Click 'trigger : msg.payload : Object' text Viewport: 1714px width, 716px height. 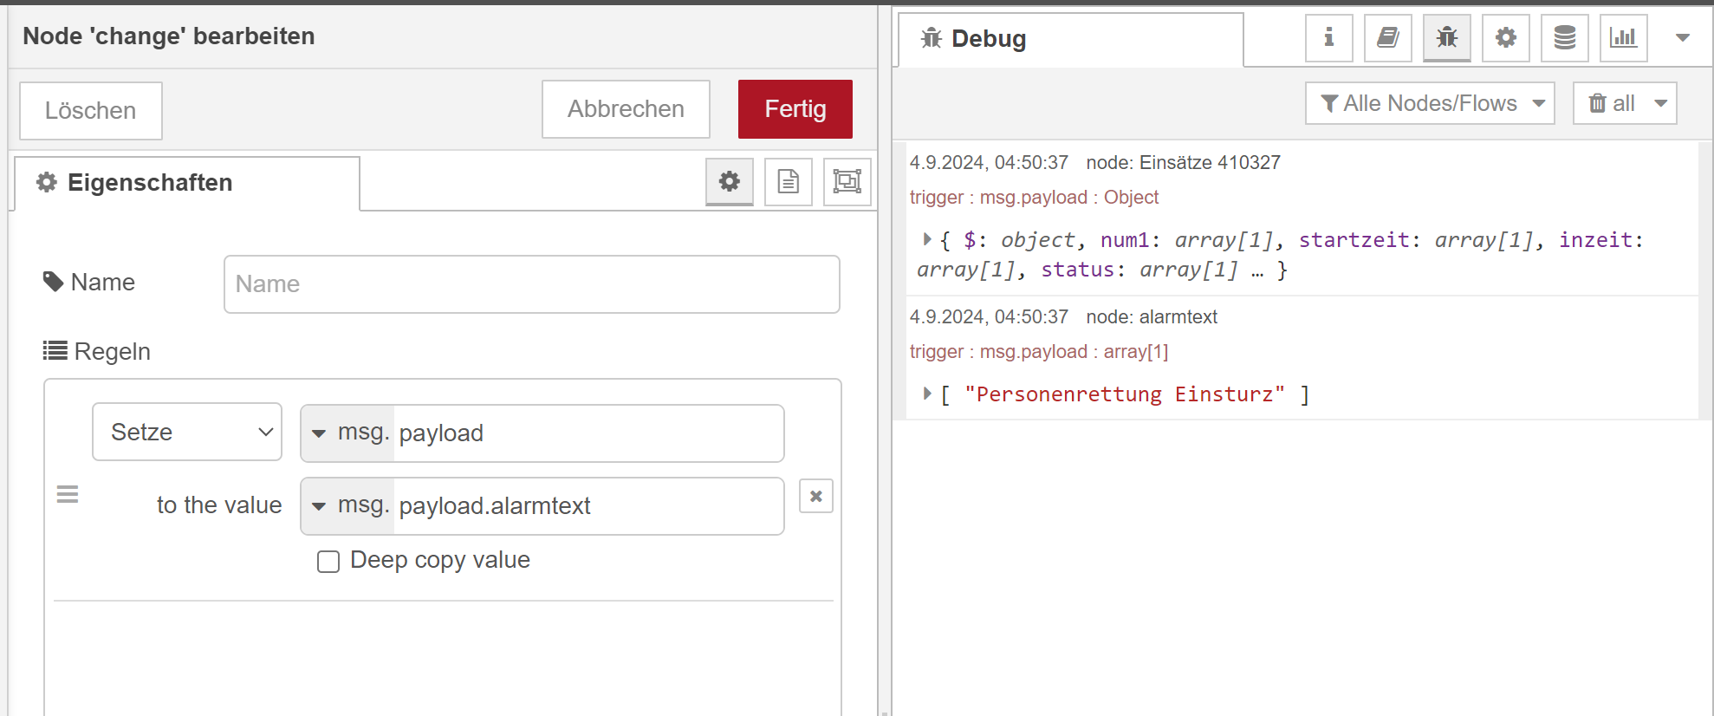click(1034, 198)
